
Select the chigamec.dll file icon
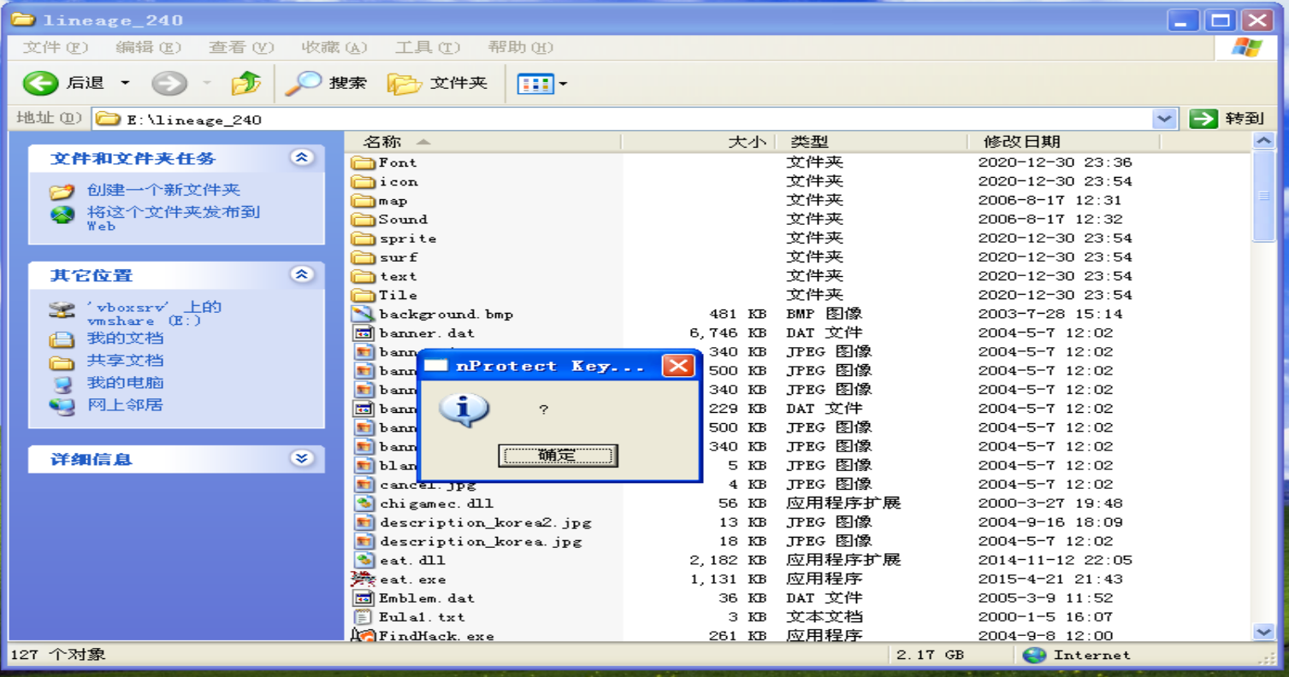364,503
